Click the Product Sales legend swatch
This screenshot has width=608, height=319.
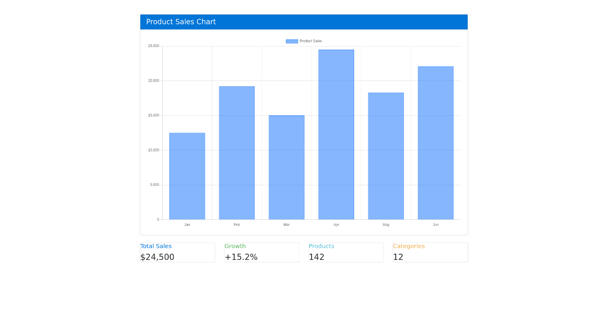[x=291, y=41]
